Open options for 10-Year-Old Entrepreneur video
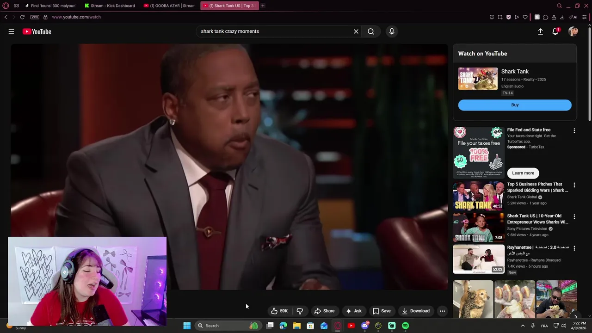 574,216
